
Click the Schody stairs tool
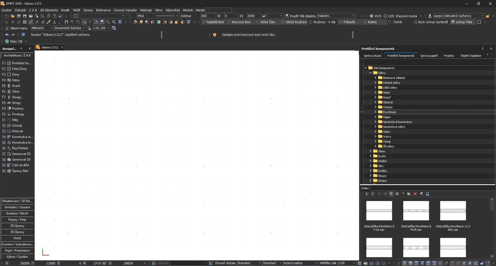point(17,126)
